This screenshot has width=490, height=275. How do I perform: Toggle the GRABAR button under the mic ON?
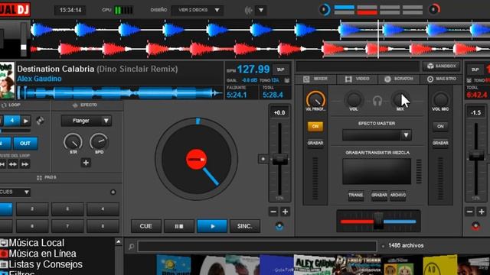440,143
